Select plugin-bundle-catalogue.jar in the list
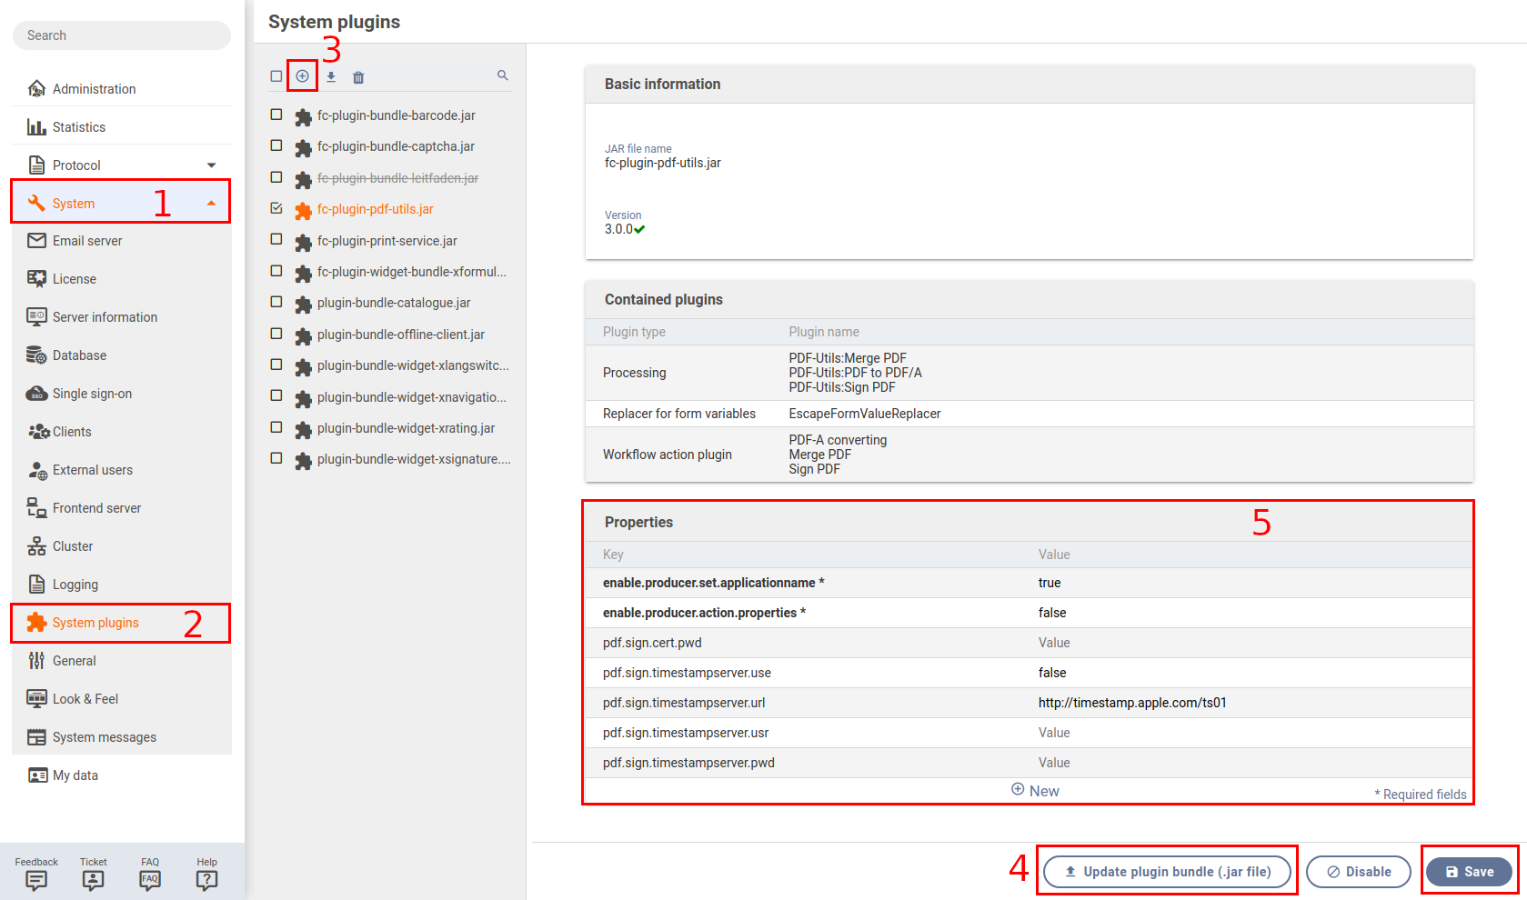This screenshot has width=1527, height=900. coord(393,303)
